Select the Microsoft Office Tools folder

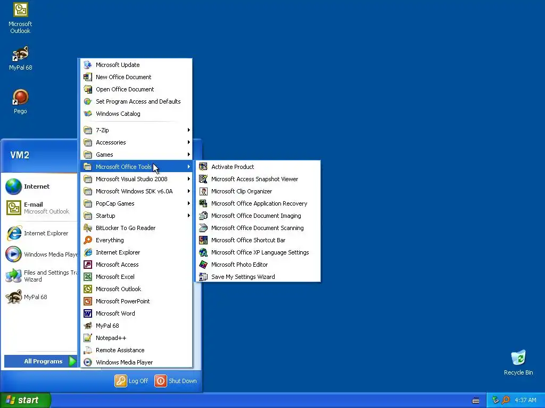click(136, 167)
